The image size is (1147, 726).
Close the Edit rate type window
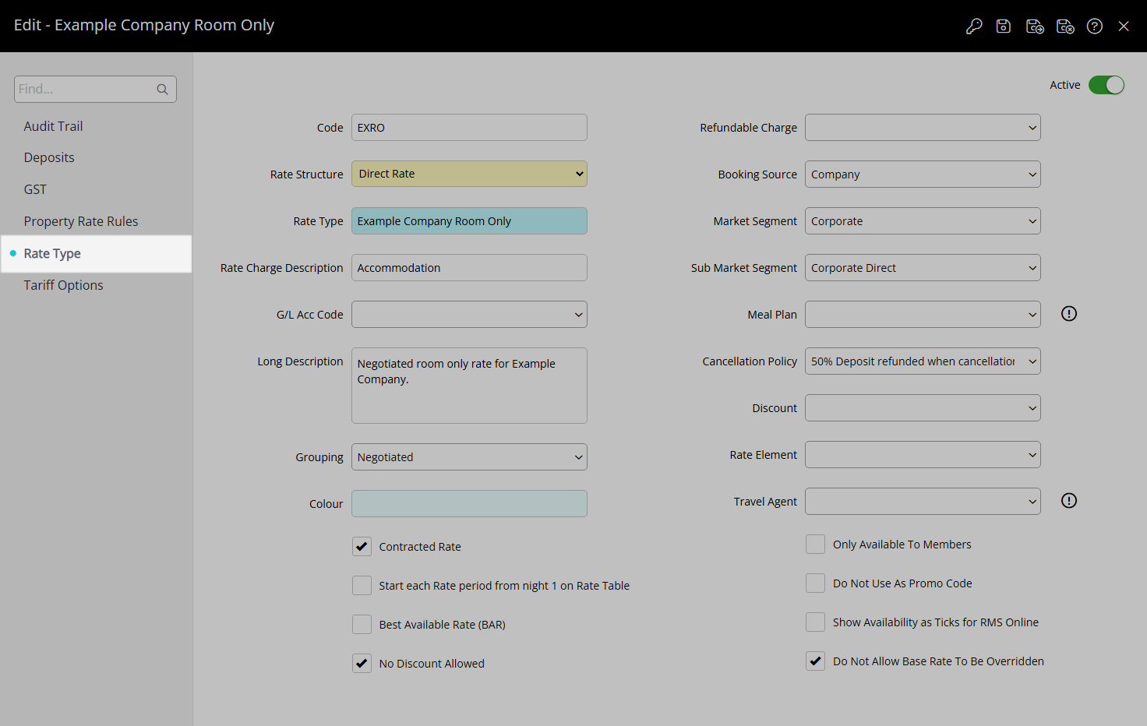(x=1124, y=26)
